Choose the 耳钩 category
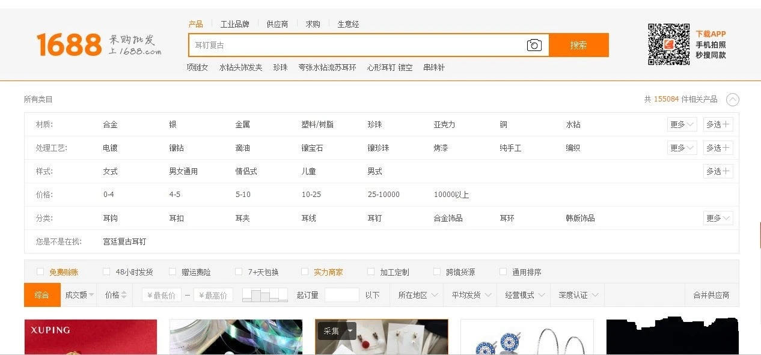This screenshot has width=761, height=355. [x=110, y=218]
